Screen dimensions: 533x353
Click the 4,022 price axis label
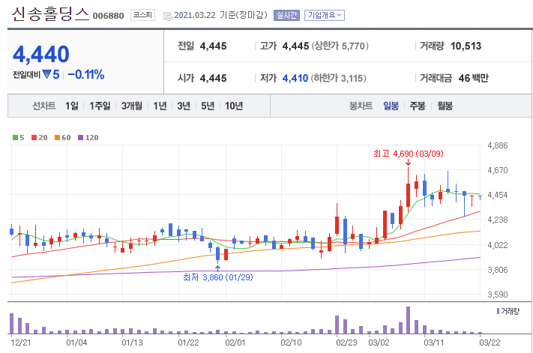tap(498, 245)
